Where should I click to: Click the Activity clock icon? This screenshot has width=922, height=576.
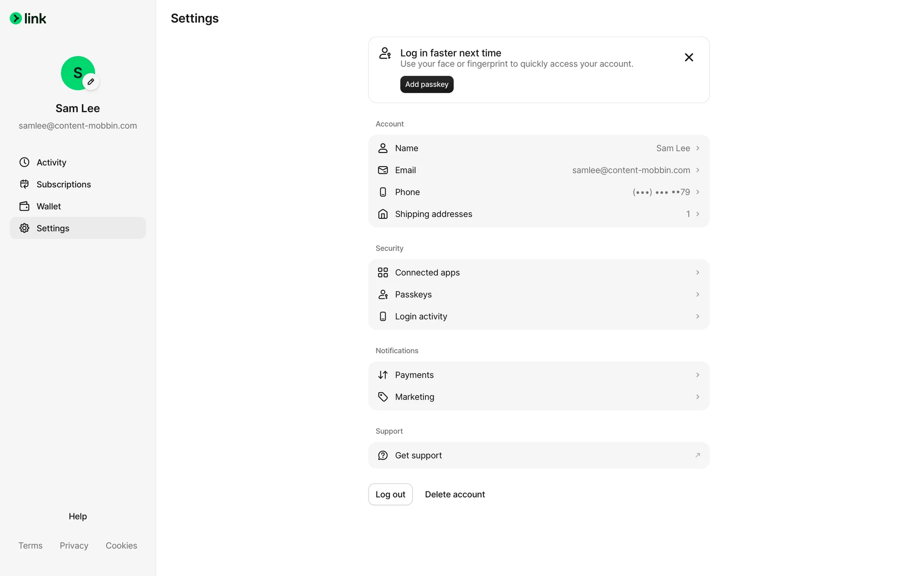(24, 162)
